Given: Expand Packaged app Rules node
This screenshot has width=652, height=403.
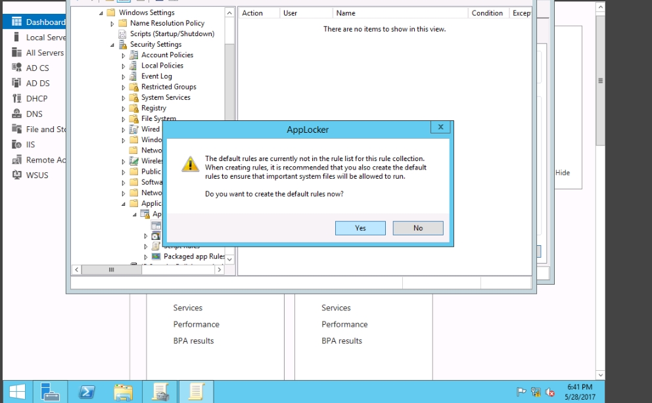Looking at the screenshot, I should click(146, 257).
